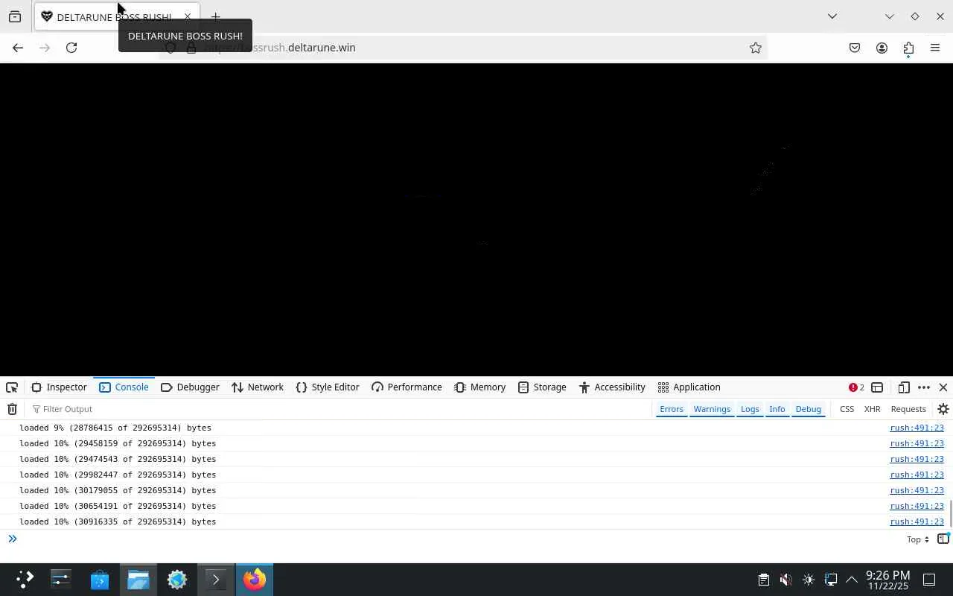Open the KDE application launcher

click(x=25, y=579)
